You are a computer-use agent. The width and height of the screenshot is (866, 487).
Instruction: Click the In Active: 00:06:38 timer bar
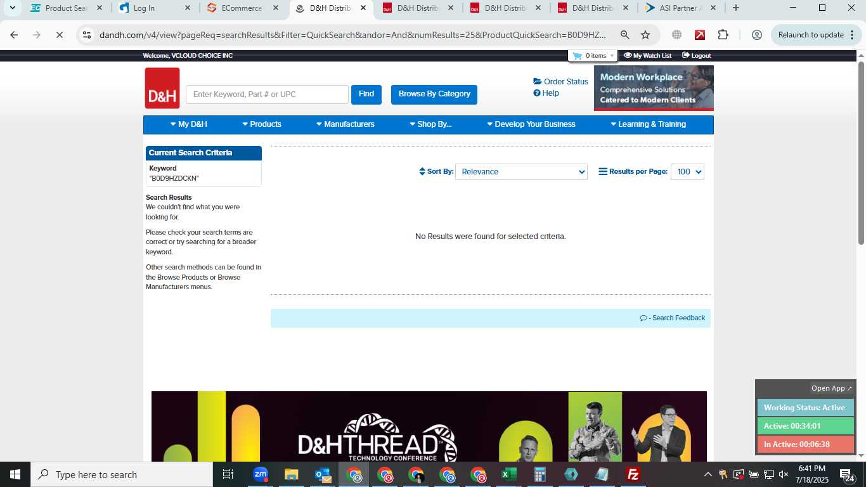tap(805, 445)
